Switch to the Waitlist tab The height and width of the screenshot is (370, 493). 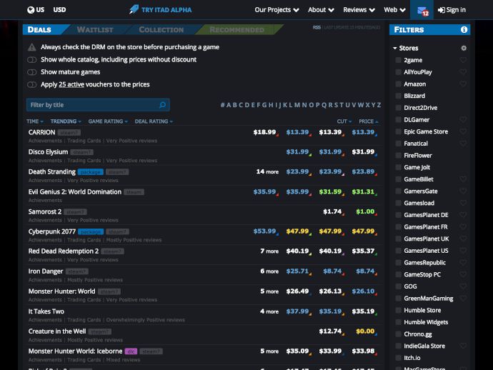coord(95,29)
